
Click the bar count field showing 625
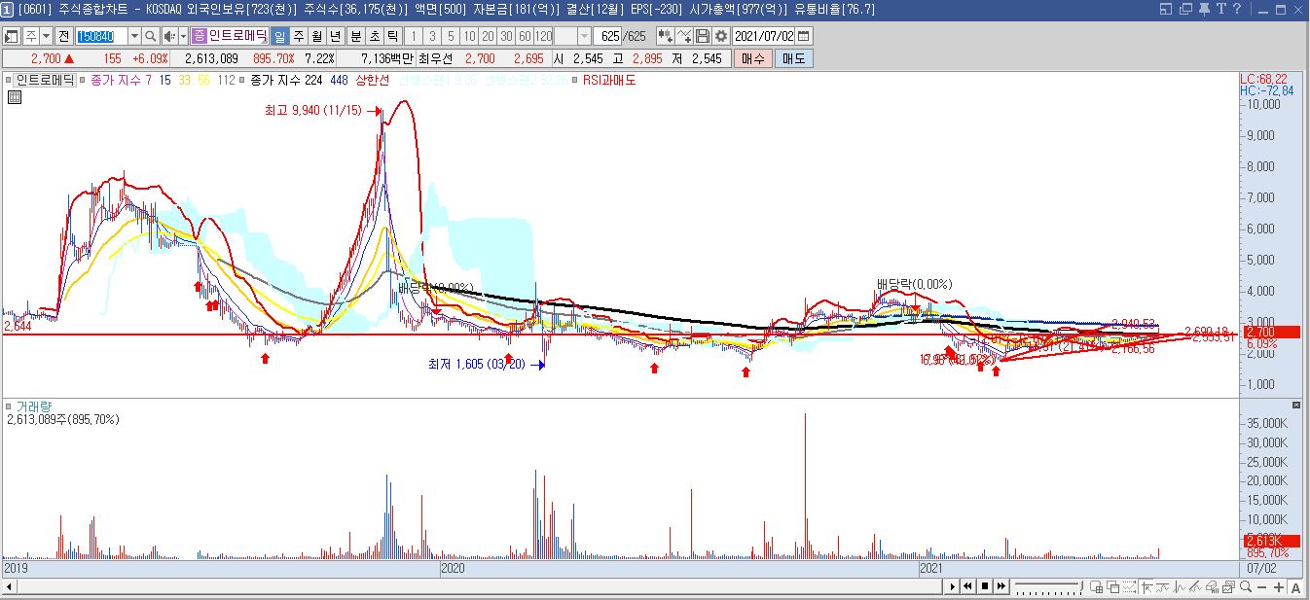coord(608,36)
